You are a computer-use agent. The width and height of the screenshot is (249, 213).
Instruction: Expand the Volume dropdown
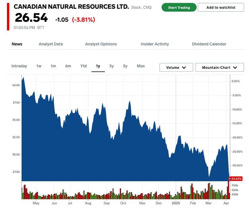[x=176, y=67]
